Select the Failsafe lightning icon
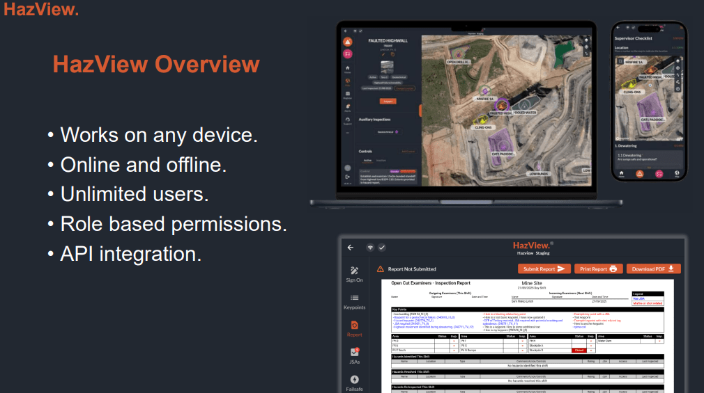Screen dimensions: 704x393 tap(354, 380)
